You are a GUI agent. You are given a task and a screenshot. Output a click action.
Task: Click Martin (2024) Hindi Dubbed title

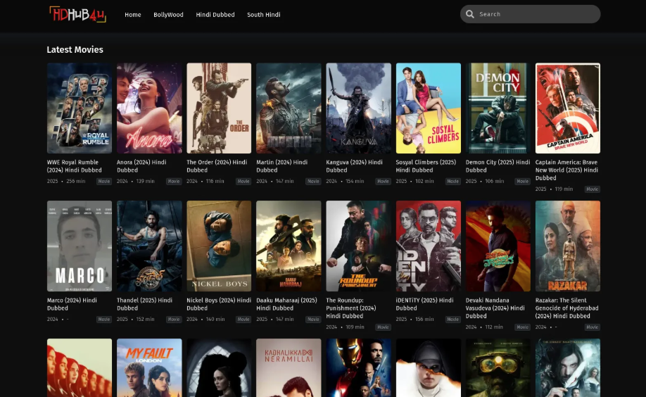(x=281, y=166)
